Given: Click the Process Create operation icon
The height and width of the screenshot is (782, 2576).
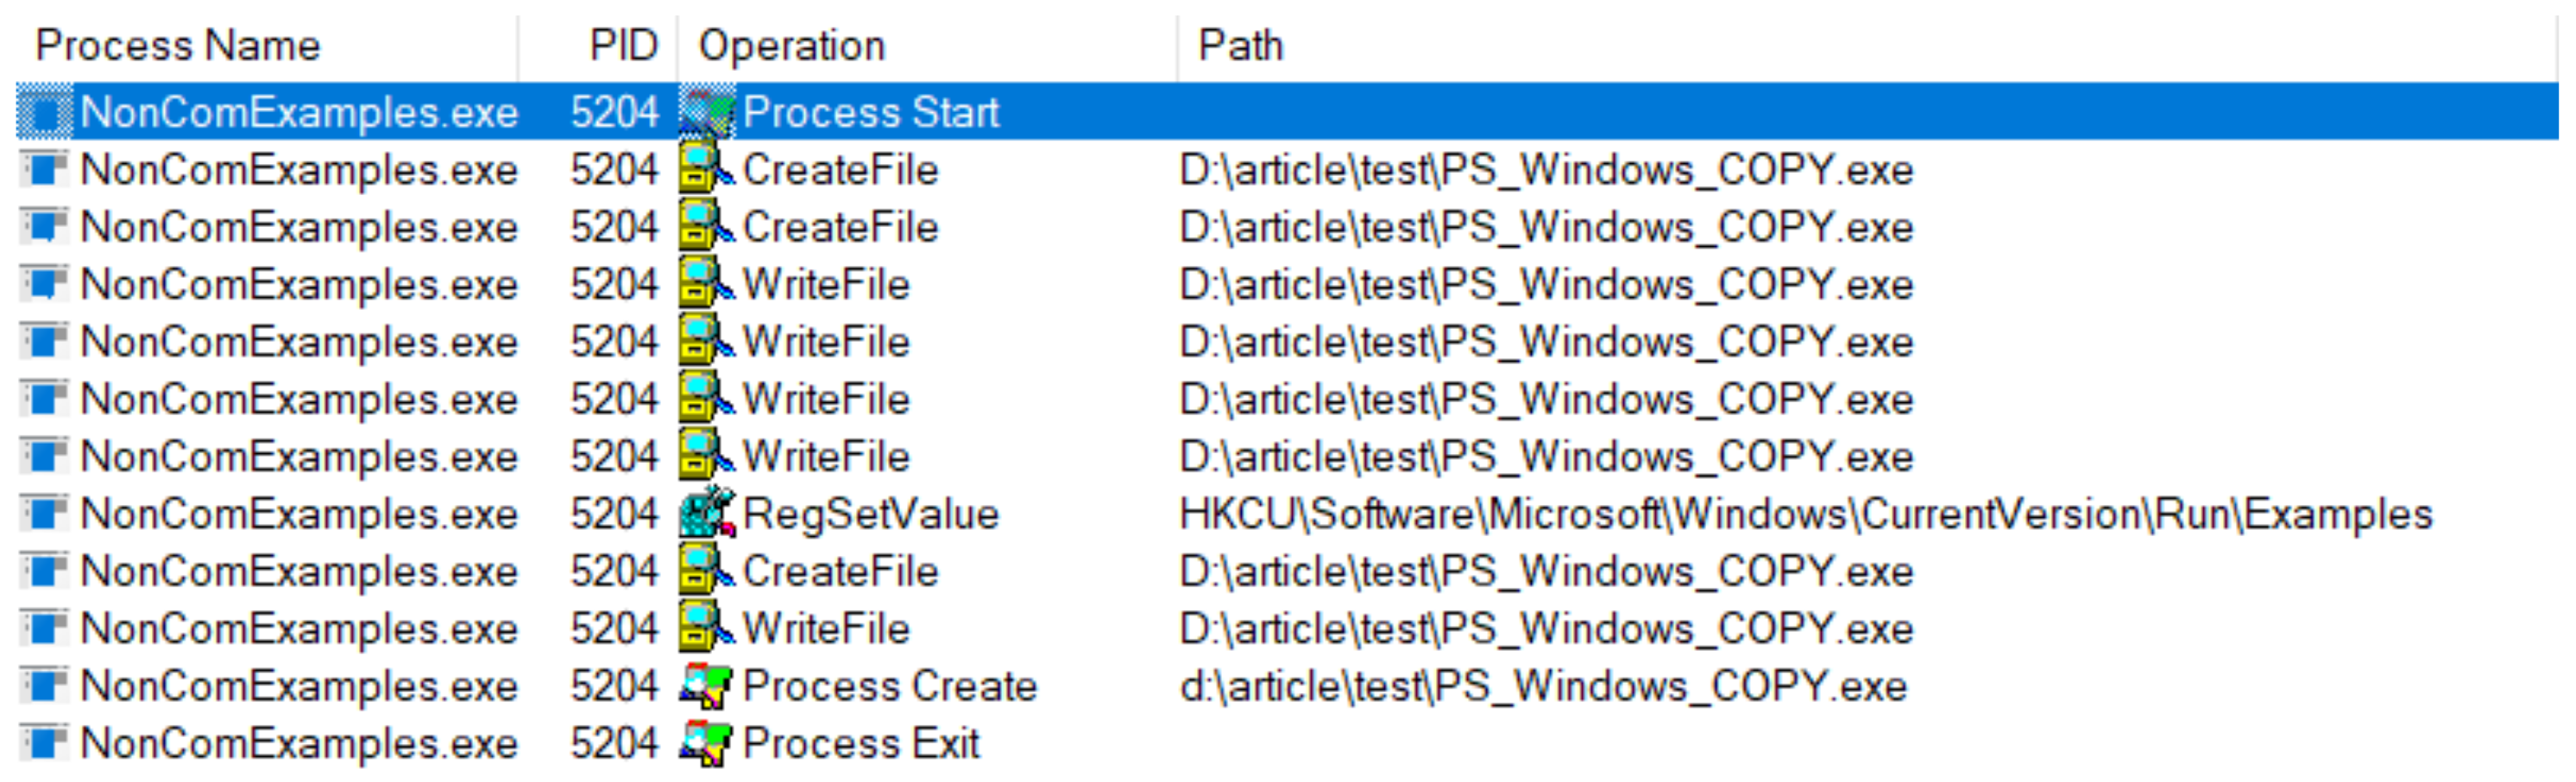Looking at the screenshot, I should (x=707, y=686).
